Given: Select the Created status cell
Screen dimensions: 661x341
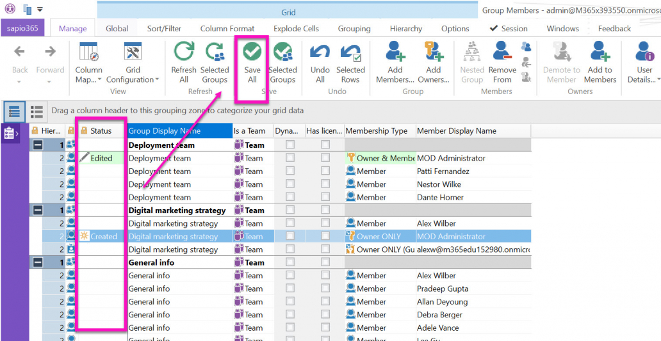Looking at the screenshot, I should (102, 237).
